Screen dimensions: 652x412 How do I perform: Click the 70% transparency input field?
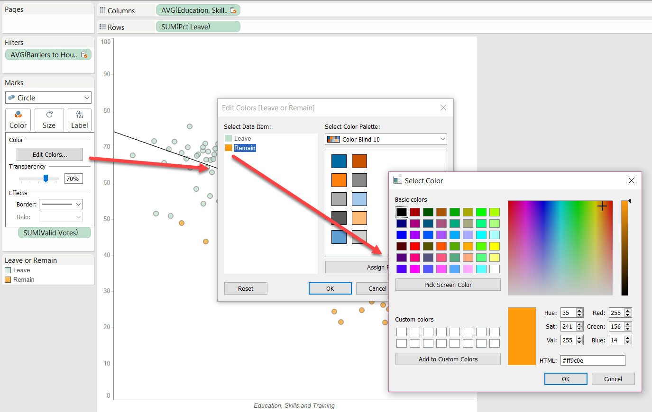73,179
